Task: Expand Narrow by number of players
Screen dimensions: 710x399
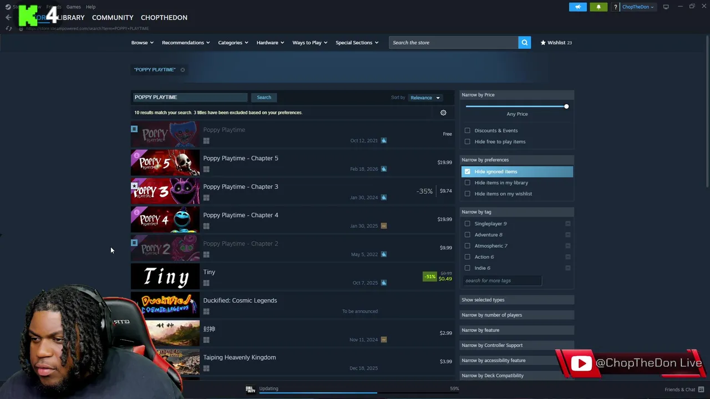Action: click(x=517, y=315)
